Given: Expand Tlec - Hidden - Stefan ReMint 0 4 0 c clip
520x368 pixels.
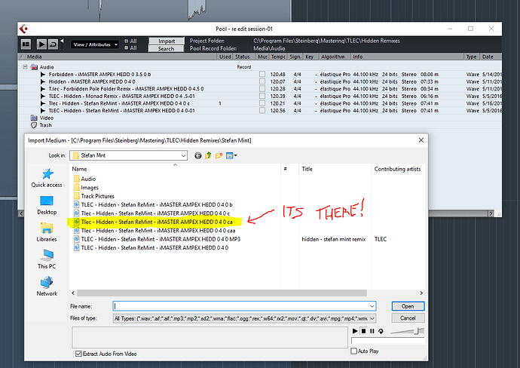Looking at the screenshot, I should coord(42,103).
